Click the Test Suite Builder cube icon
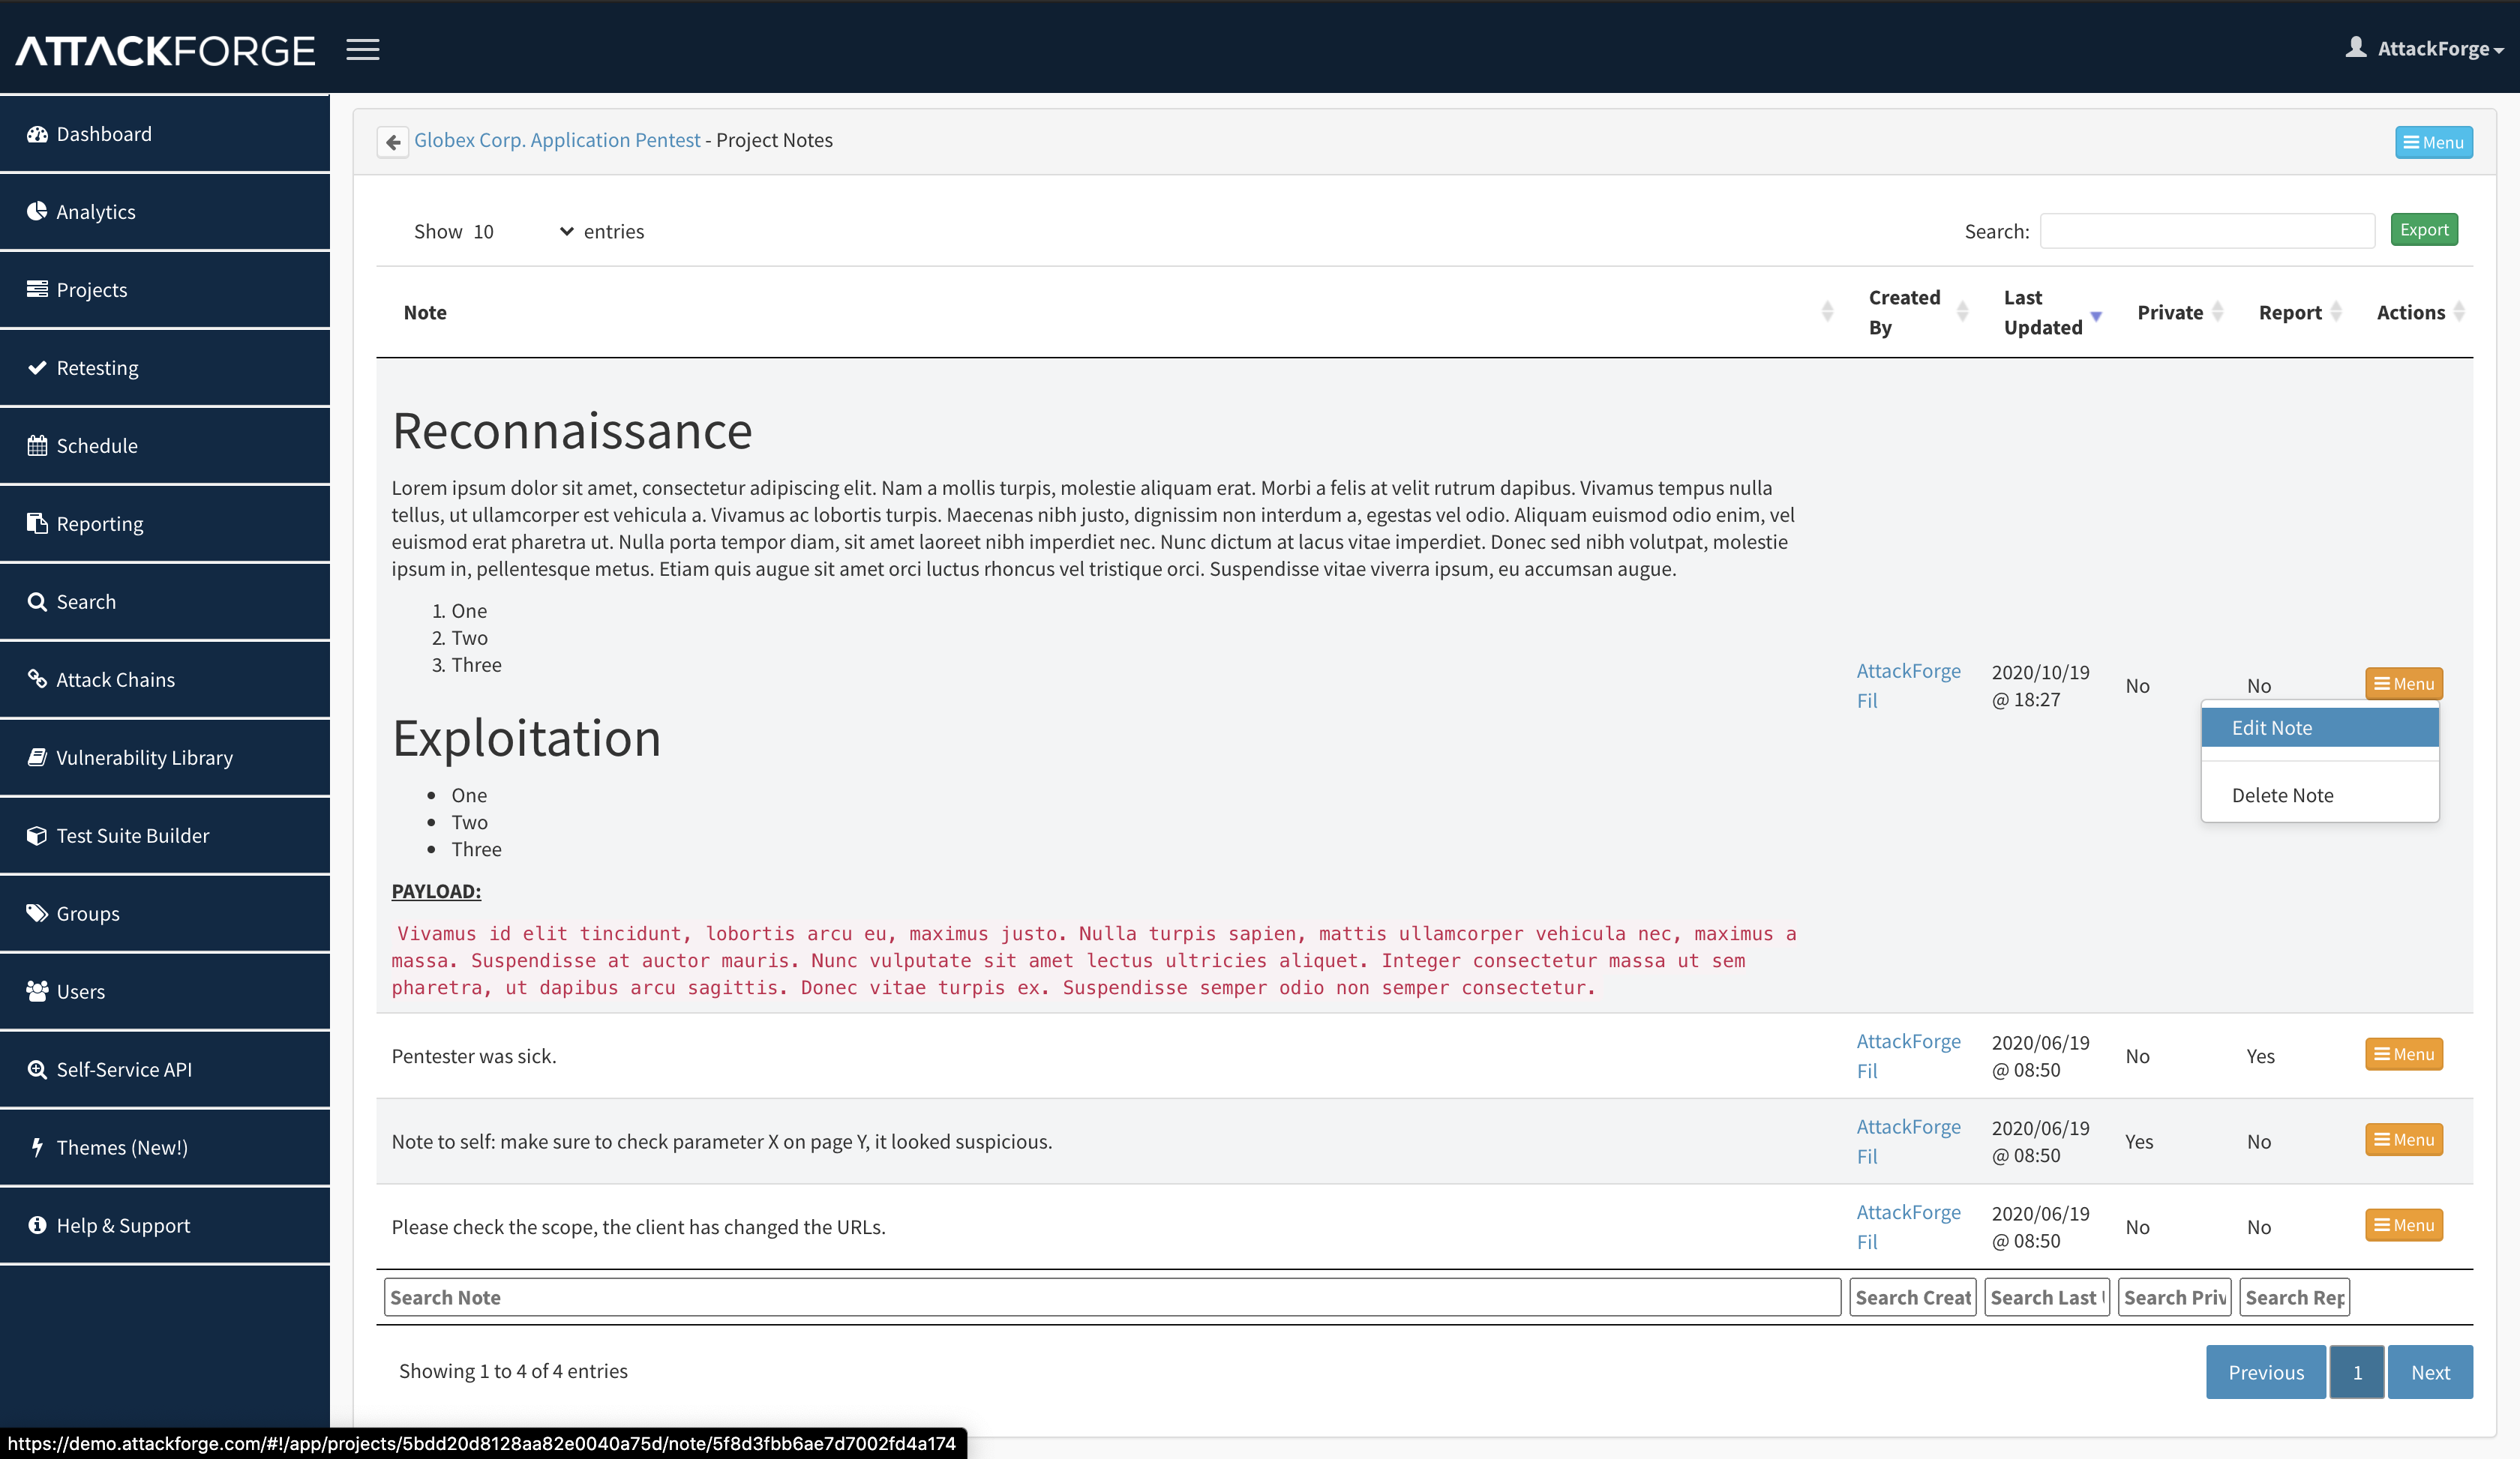 (37, 835)
